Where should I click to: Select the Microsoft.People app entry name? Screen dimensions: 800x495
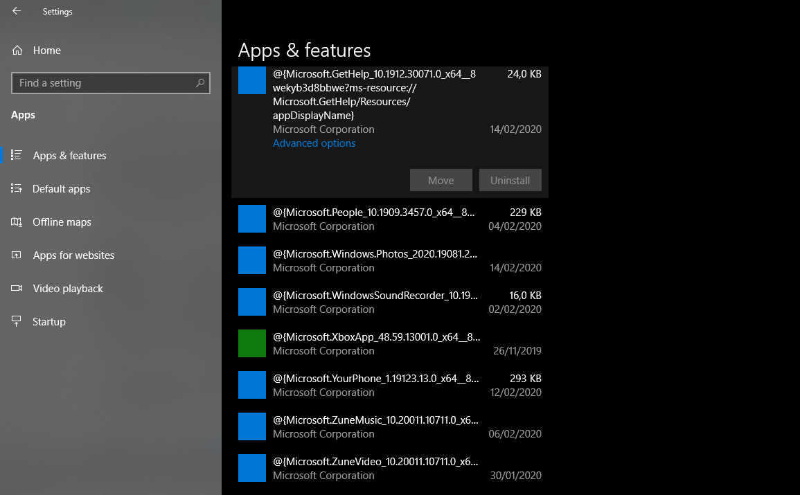click(373, 213)
